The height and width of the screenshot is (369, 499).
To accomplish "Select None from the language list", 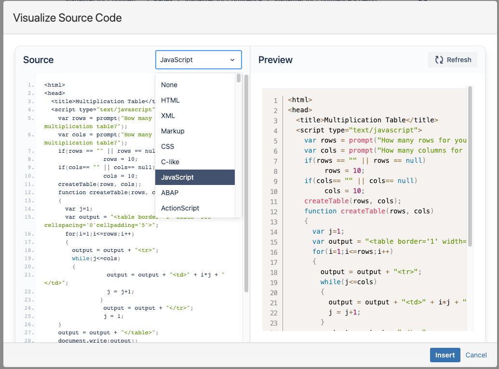I will click(x=169, y=85).
